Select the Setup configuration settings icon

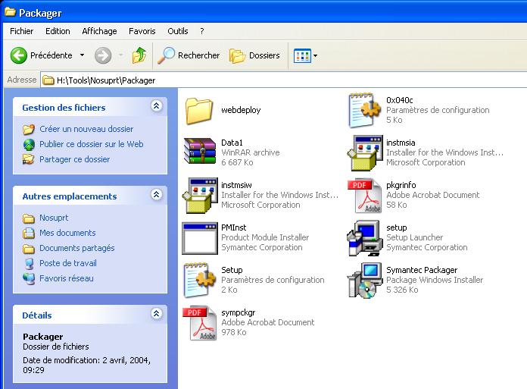[200, 280]
